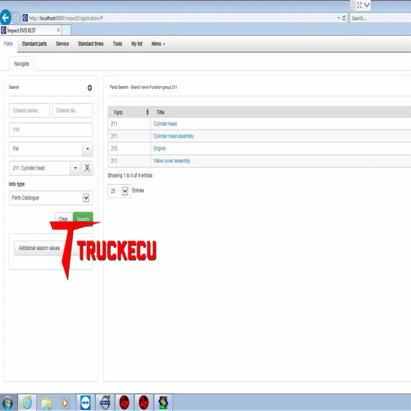
Task: Open the blue-green diamond app icon in taskbar
Action: point(163,402)
